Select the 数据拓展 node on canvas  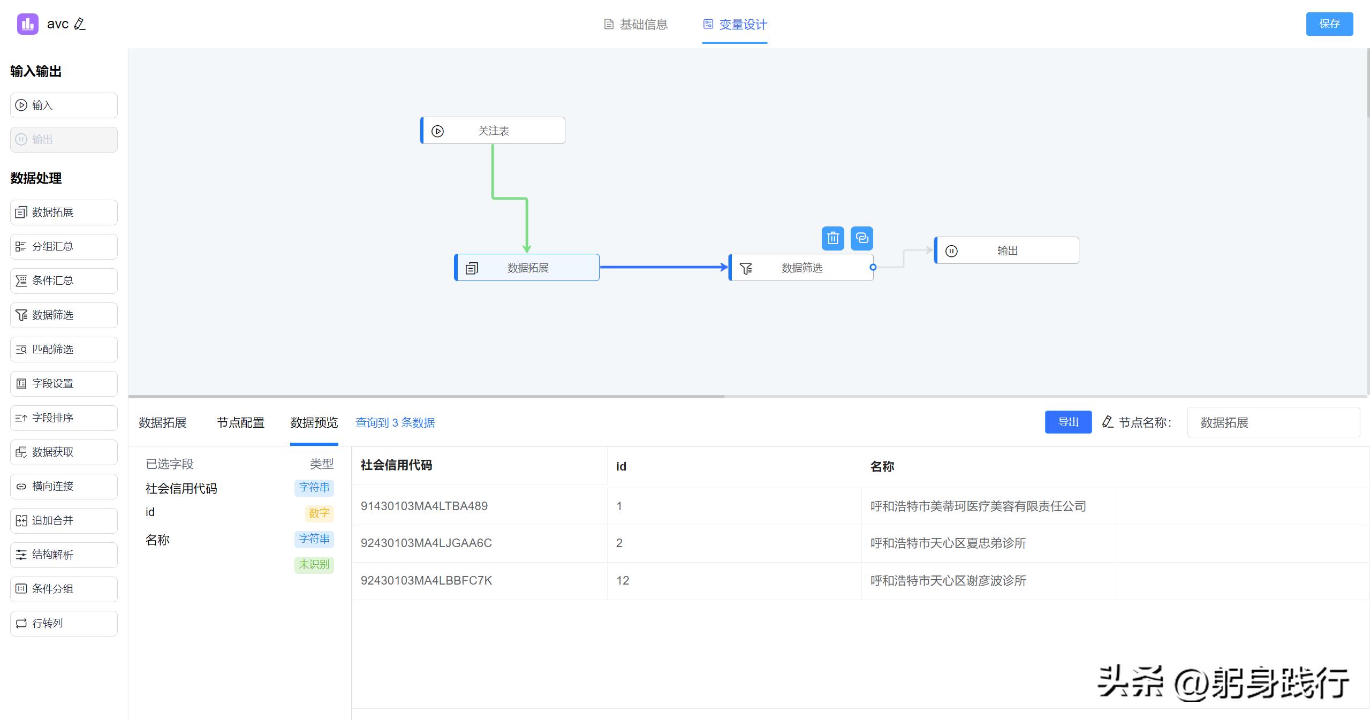tap(527, 268)
